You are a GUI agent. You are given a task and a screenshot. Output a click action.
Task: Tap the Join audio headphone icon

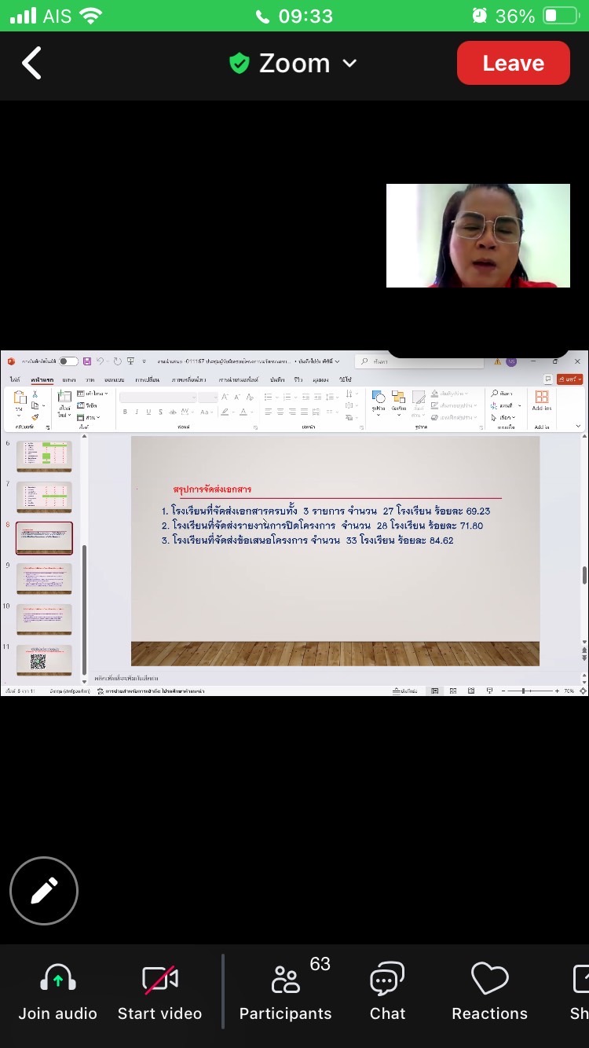(x=57, y=980)
